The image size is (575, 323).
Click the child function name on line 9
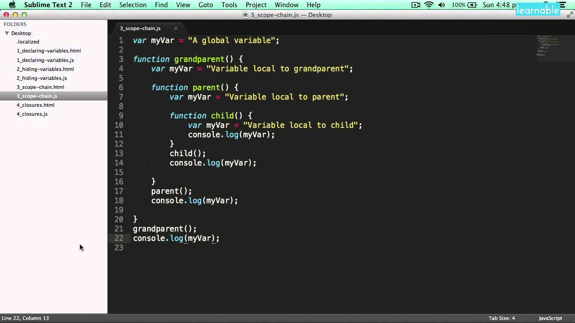[x=222, y=116]
